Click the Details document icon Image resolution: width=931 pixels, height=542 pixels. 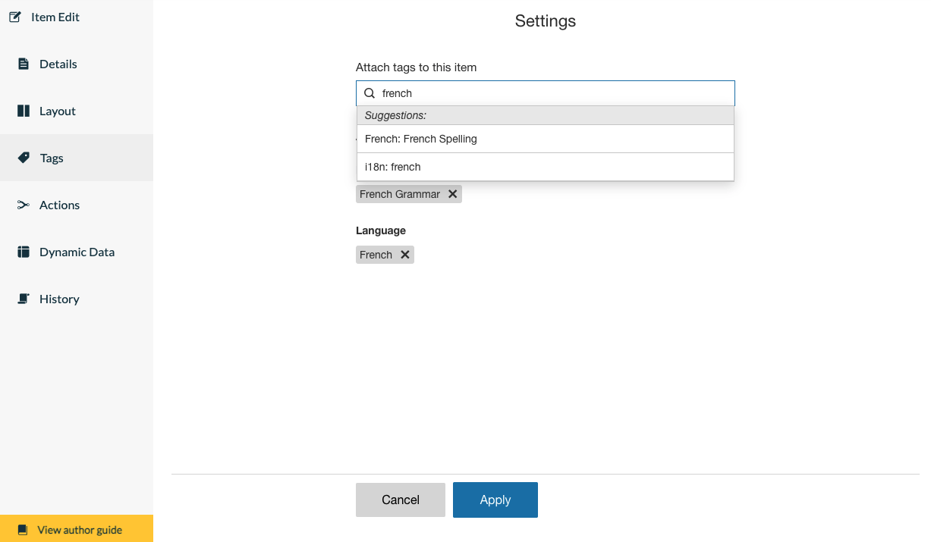click(24, 64)
